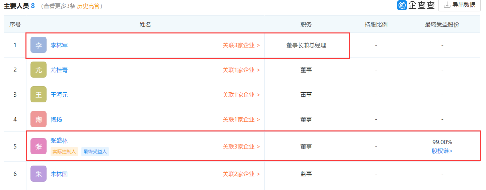
Task: Expand 陶扬's 关联1家企业 list
Action: [x=241, y=119]
